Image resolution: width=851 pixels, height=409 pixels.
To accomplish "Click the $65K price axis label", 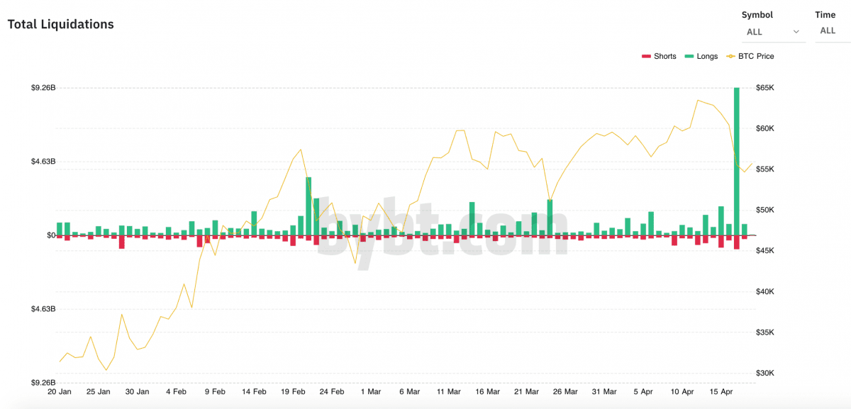I will (766, 88).
